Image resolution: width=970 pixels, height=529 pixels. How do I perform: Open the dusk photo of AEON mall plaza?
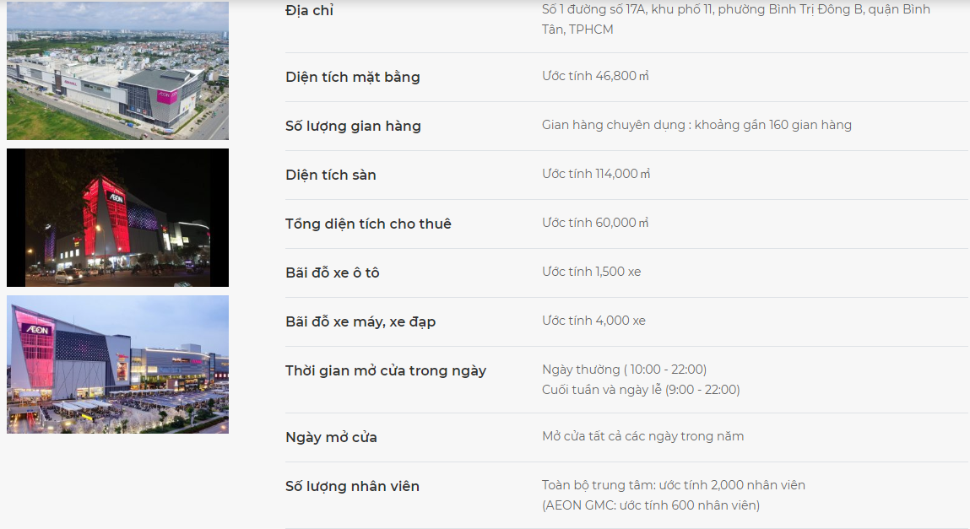tap(117, 364)
